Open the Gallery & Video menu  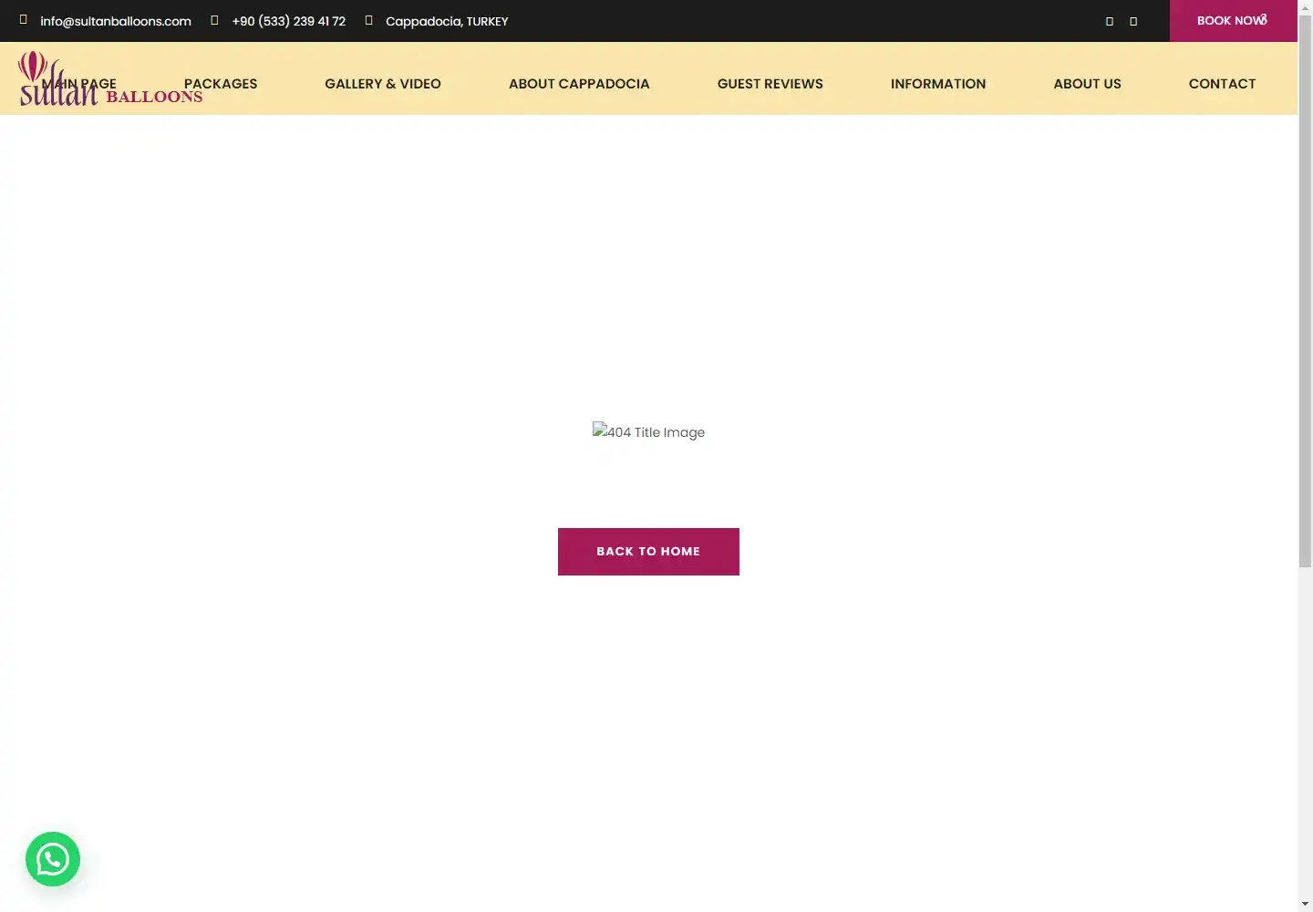point(383,83)
